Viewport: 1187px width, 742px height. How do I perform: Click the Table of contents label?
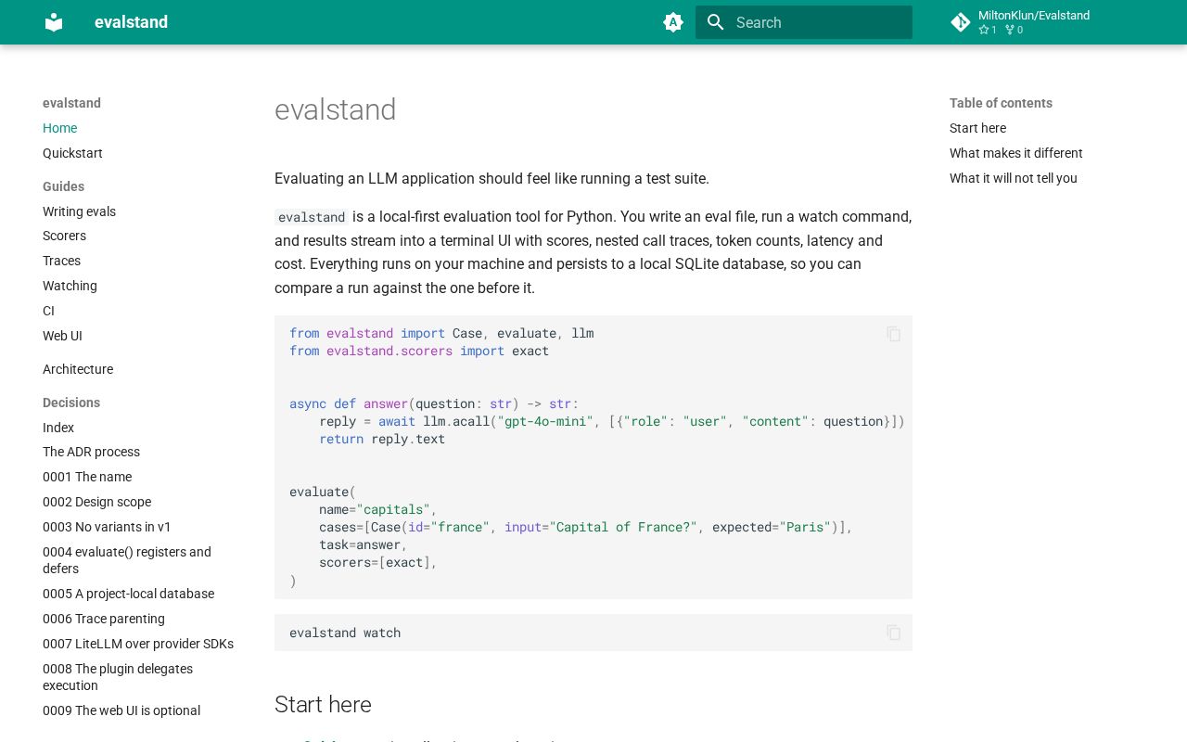pyautogui.click(x=1001, y=103)
